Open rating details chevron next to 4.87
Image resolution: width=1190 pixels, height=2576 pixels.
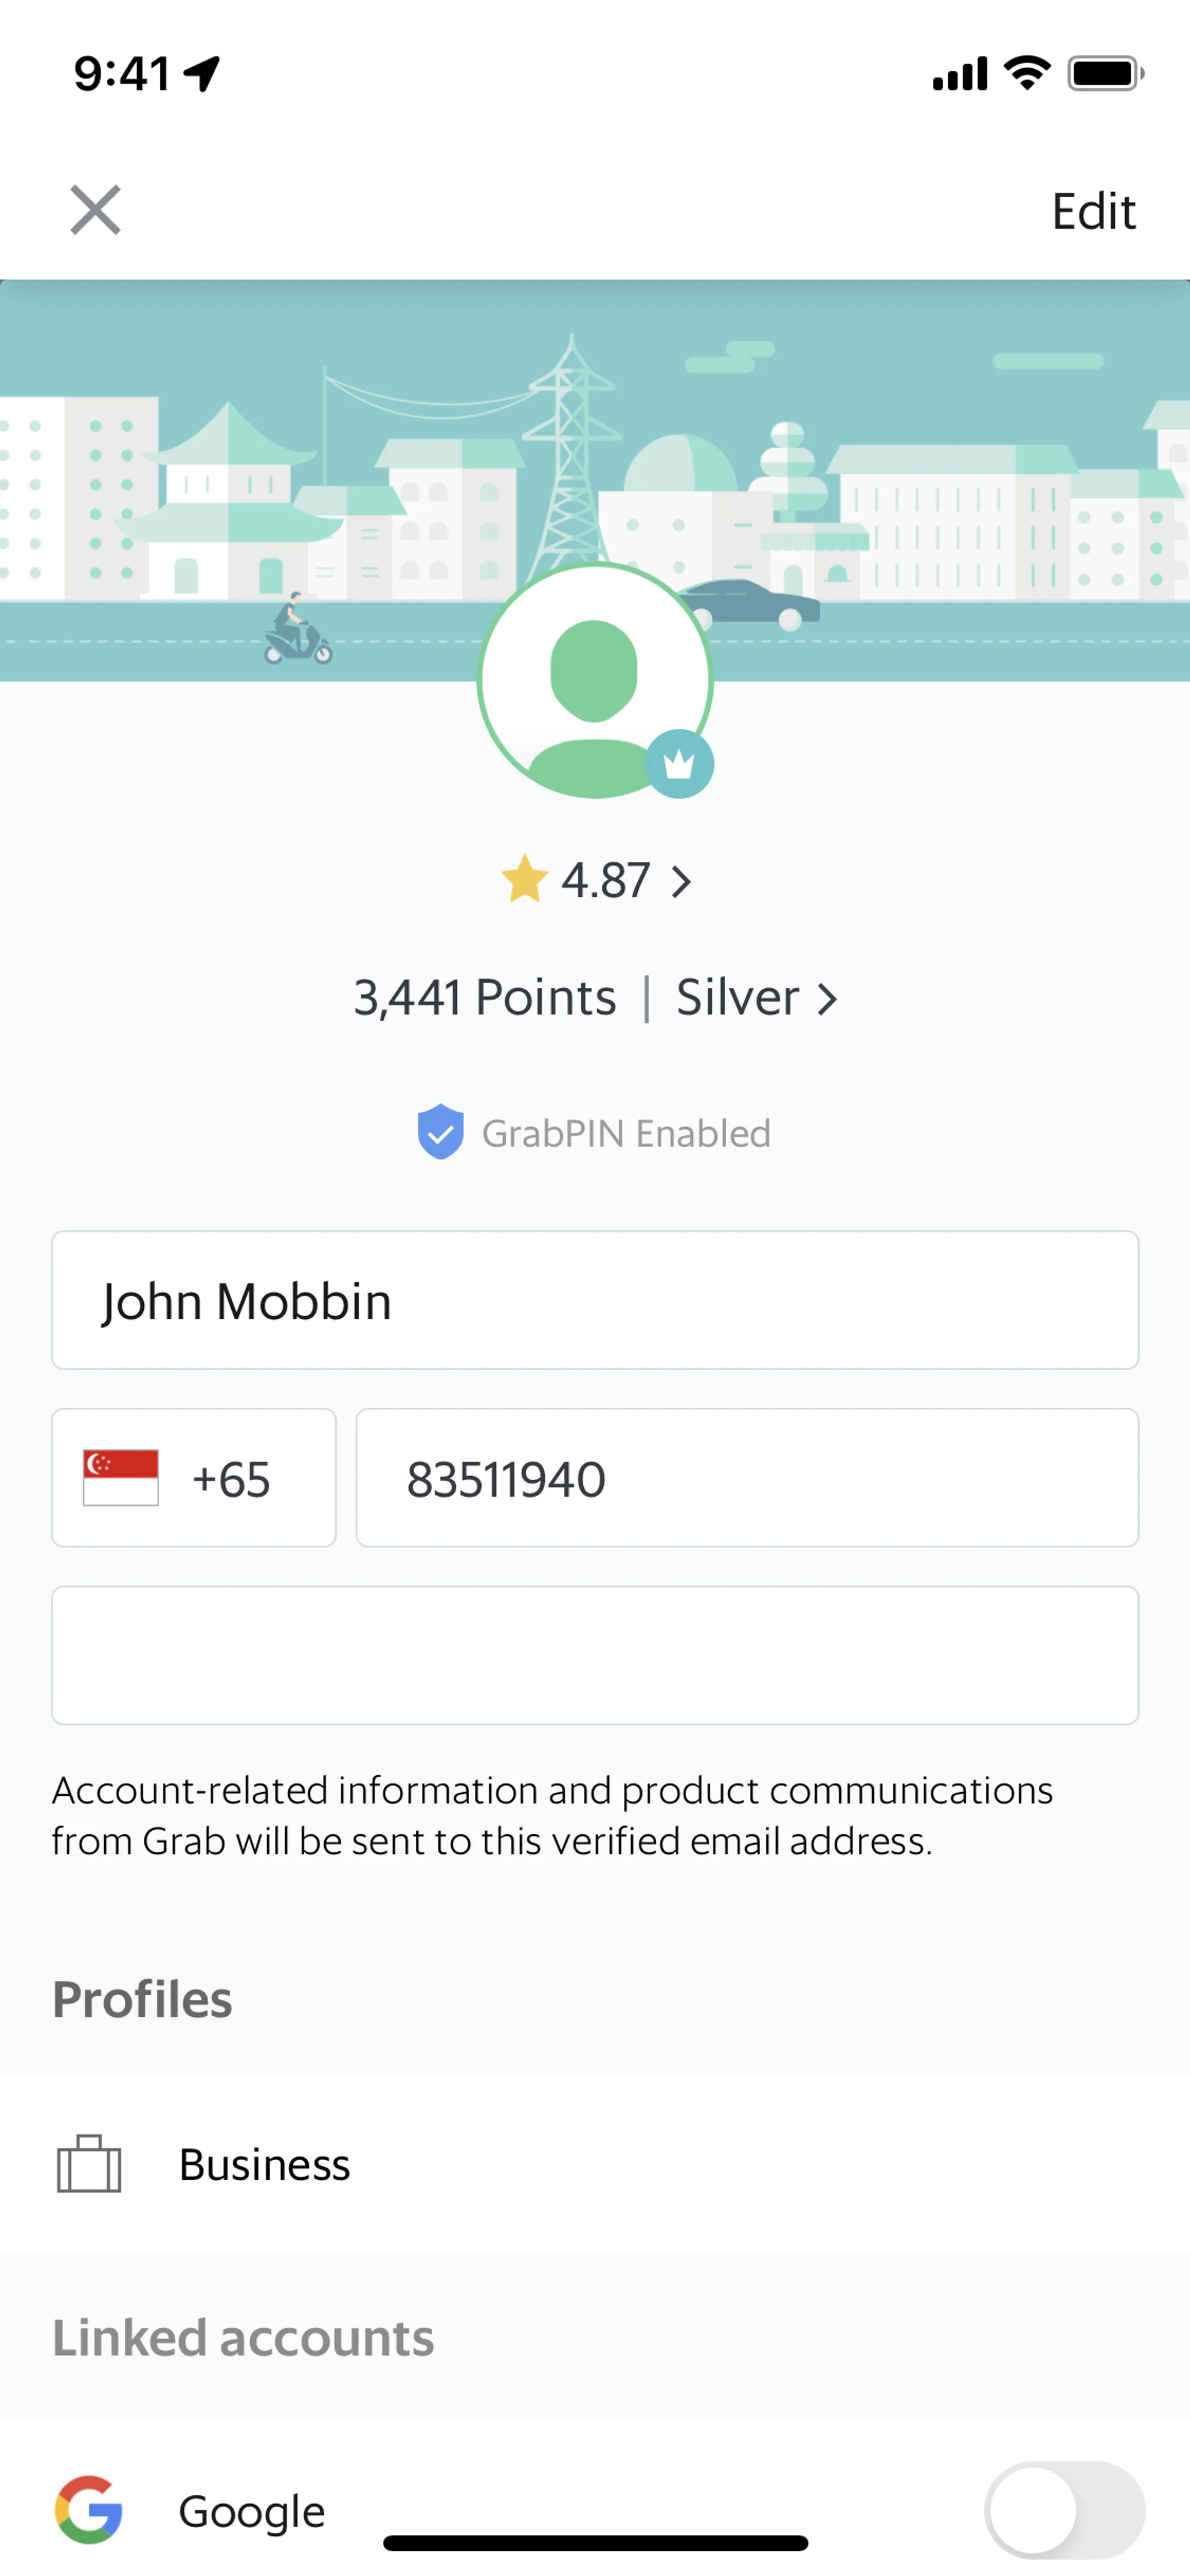point(682,882)
